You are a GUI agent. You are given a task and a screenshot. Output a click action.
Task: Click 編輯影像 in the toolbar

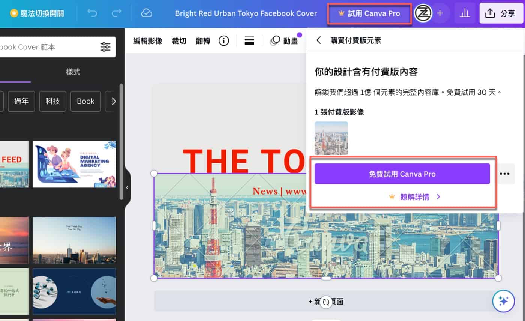pyautogui.click(x=148, y=41)
